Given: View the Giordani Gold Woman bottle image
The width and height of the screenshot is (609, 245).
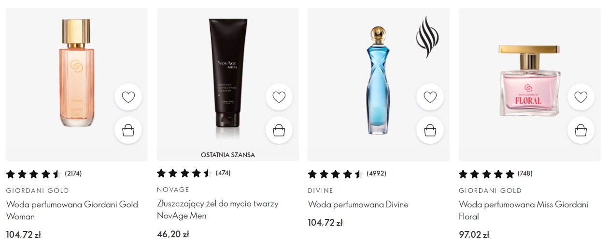Looking at the screenshot, I should point(76,73).
